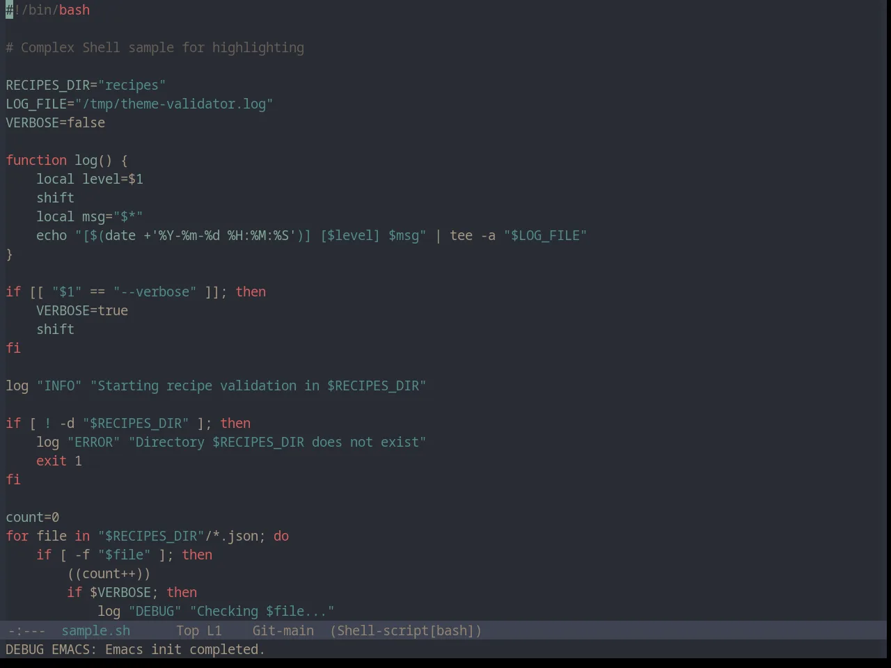Click the Git-main indicator in mode line
891x668 pixels.
(283, 630)
